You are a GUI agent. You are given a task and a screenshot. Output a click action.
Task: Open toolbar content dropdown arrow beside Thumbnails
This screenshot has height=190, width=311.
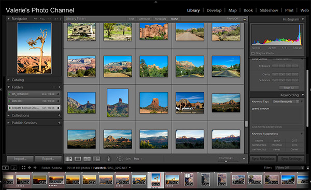(x=244, y=159)
